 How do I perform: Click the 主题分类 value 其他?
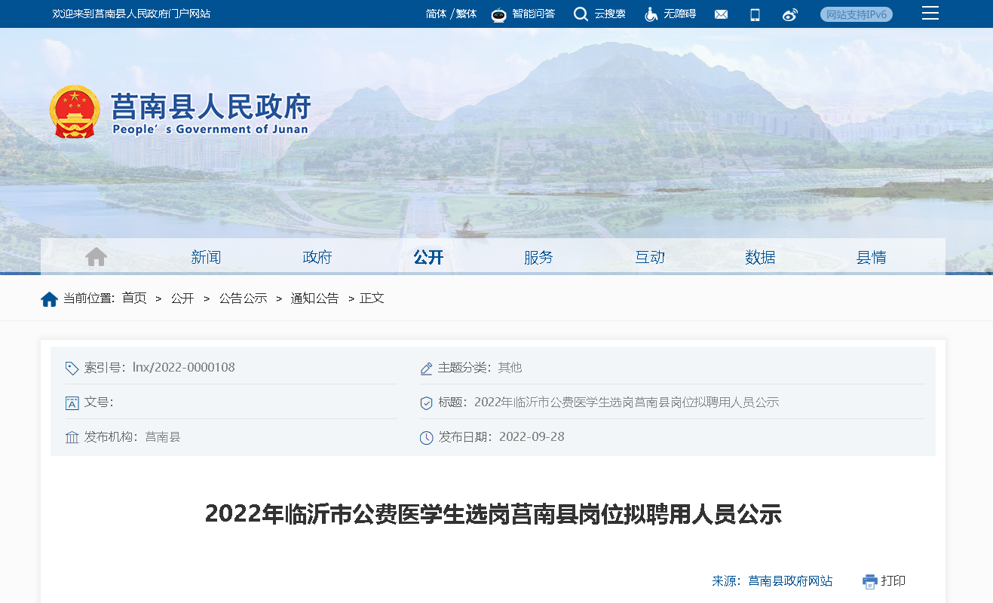pos(510,368)
